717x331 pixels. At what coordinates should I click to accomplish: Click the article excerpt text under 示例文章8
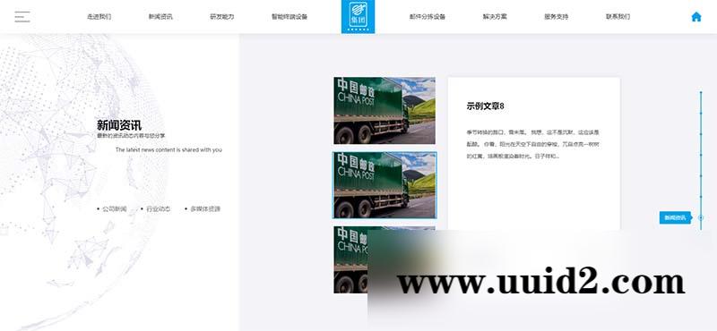pyautogui.click(x=532, y=144)
